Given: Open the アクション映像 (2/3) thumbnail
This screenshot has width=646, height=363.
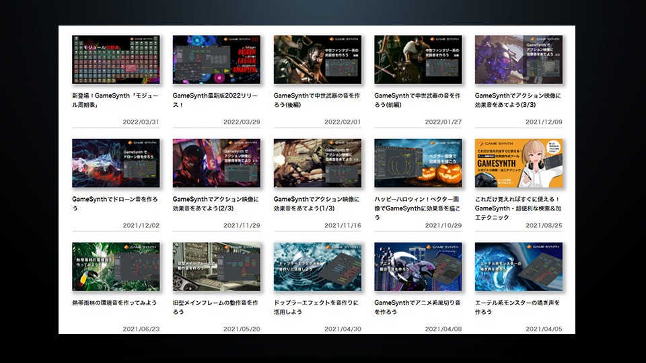Looking at the screenshot, I should point(216,163).
